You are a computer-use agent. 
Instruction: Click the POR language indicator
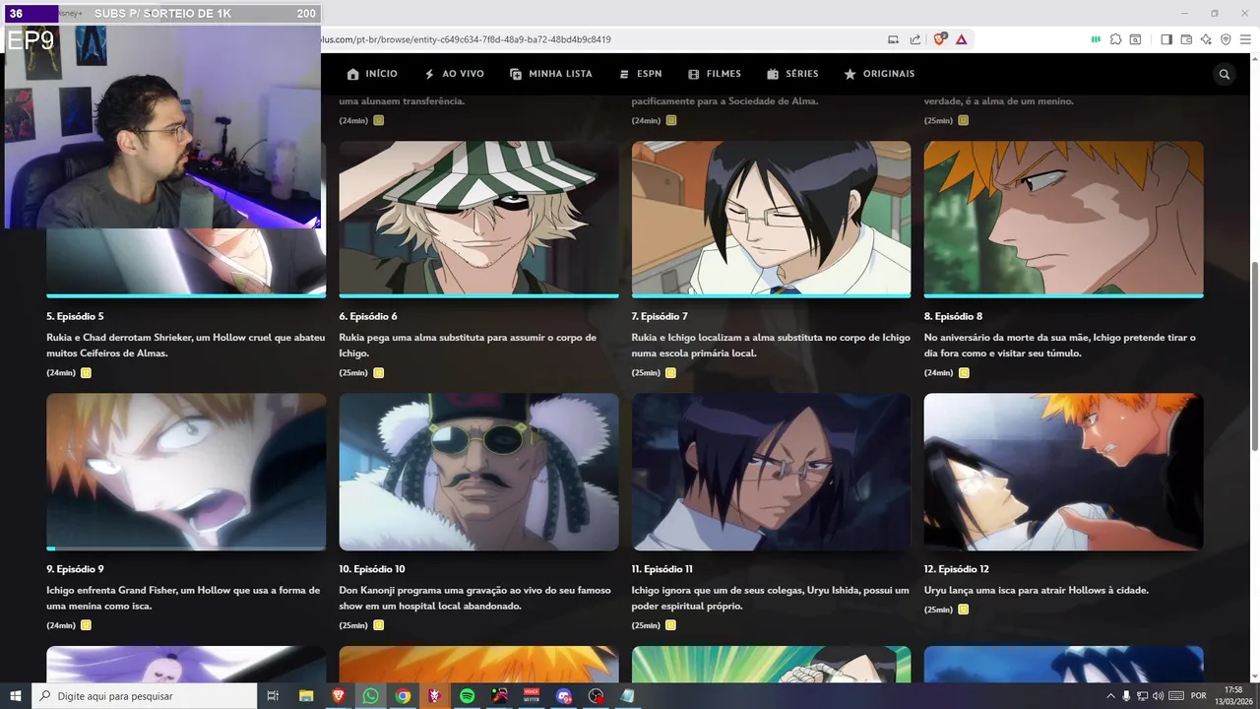[x=1198, y=696]
